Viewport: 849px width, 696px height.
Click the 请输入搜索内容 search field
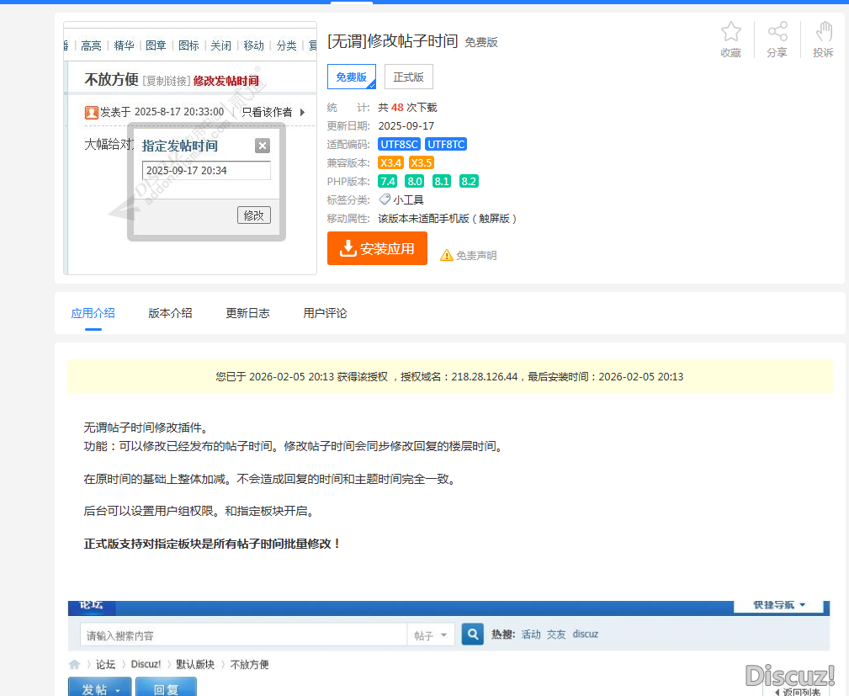pos(242,635)
